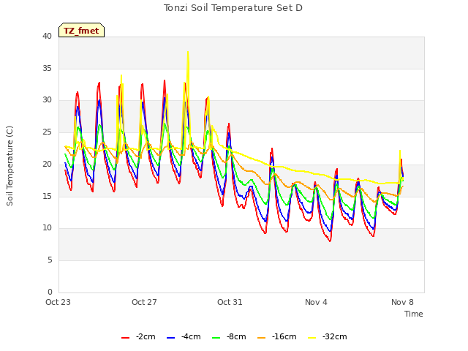Click the yellow -32cm legend swatch
This screenshot has height=351, width=468.
click(x=312, y=338)
